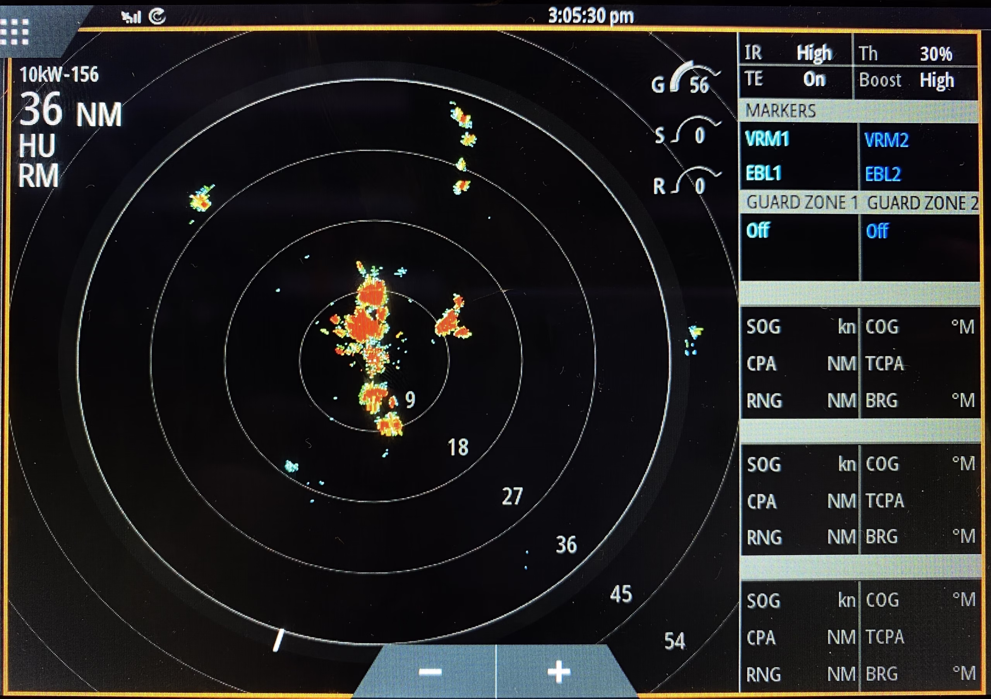
Task: Zoom out with the minus button
Action: click(x=430, y=672)
